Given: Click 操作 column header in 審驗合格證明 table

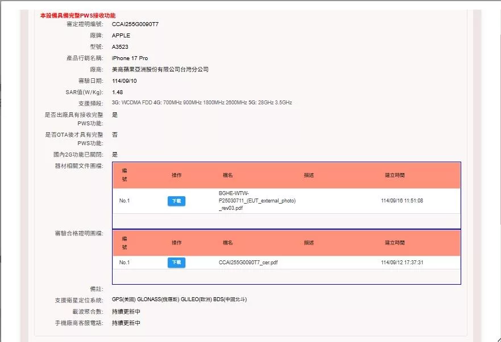Looking at the screenshot, I should click(176, 243).
